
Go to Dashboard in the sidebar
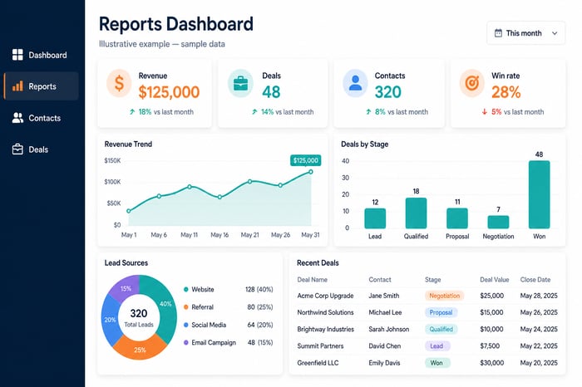tap(40, 55)
